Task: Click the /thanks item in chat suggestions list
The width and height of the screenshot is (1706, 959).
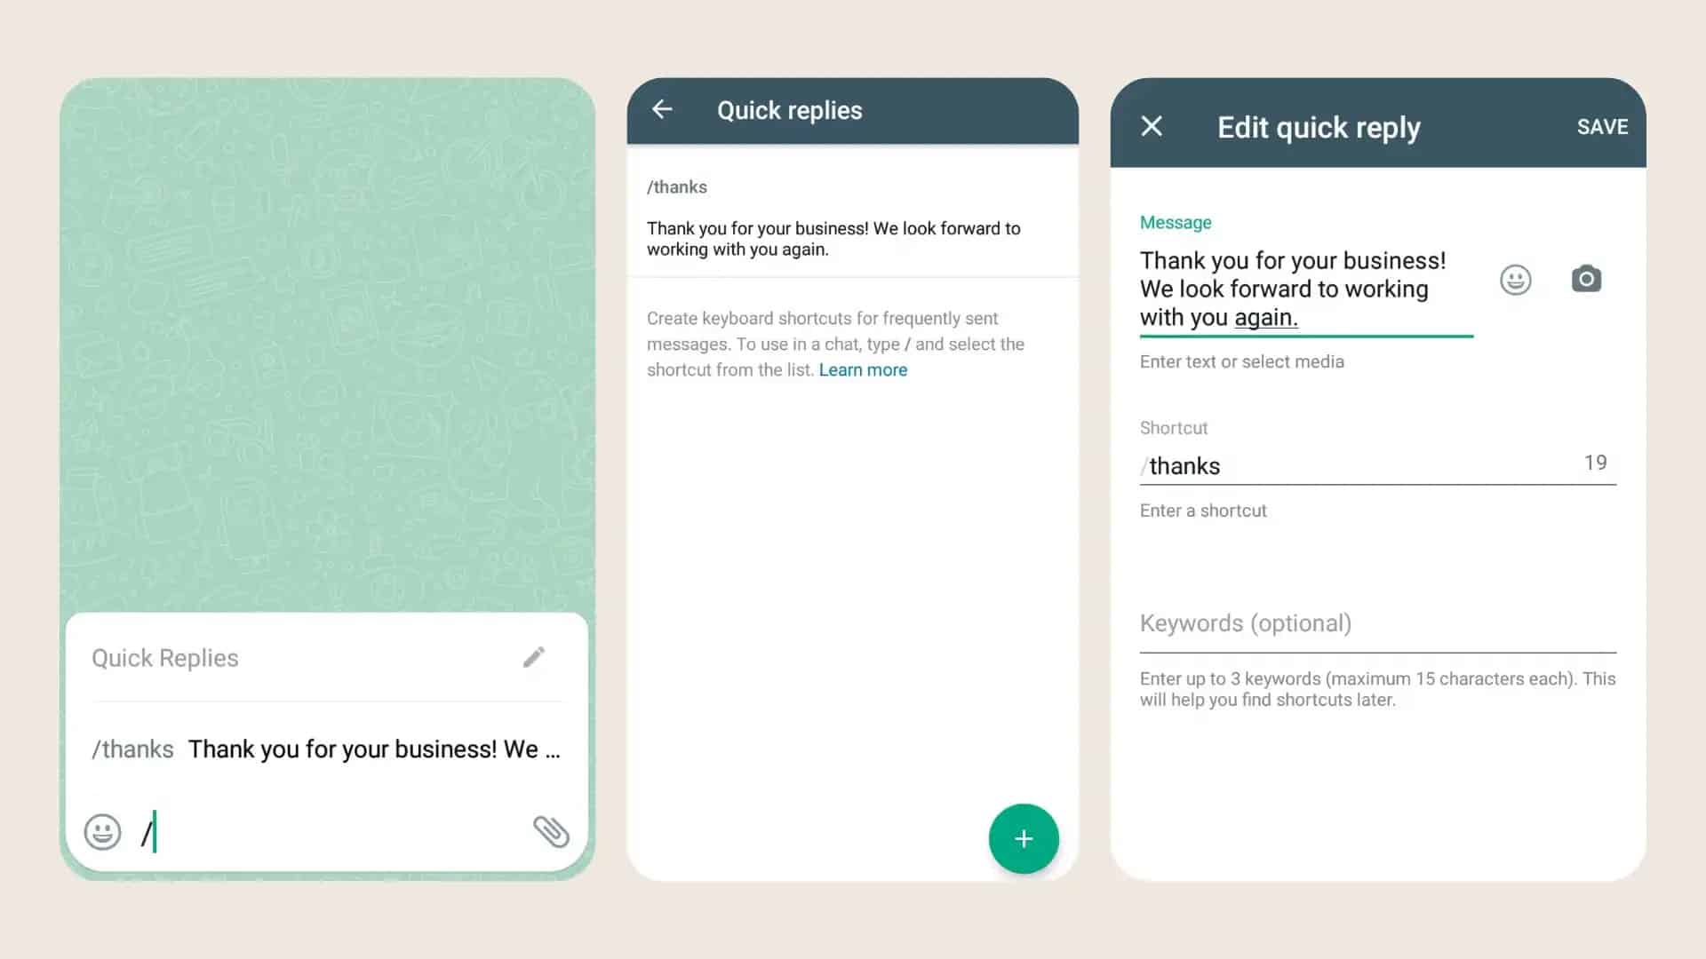Action: [326, 749]
